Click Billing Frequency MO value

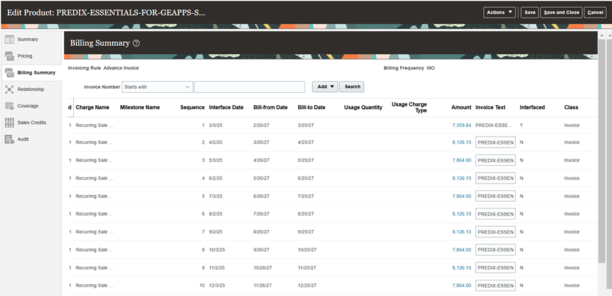pyautogui.click(x=430, y=68)
